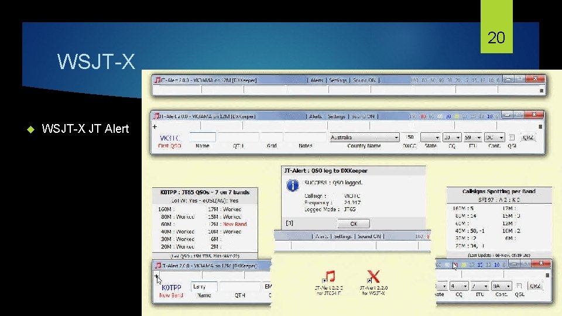Open Settings menu in window below the dialog

coord(342,236)
